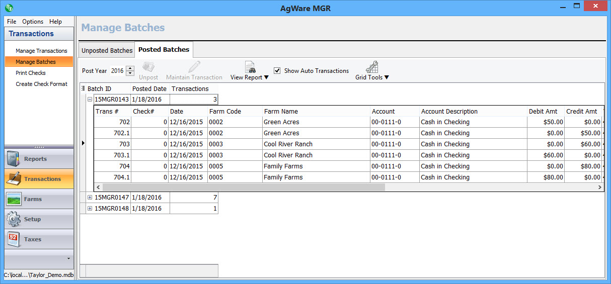Open the Setup gear section
This screenshot has width=611, height=284.
click(x=39, y=219)
